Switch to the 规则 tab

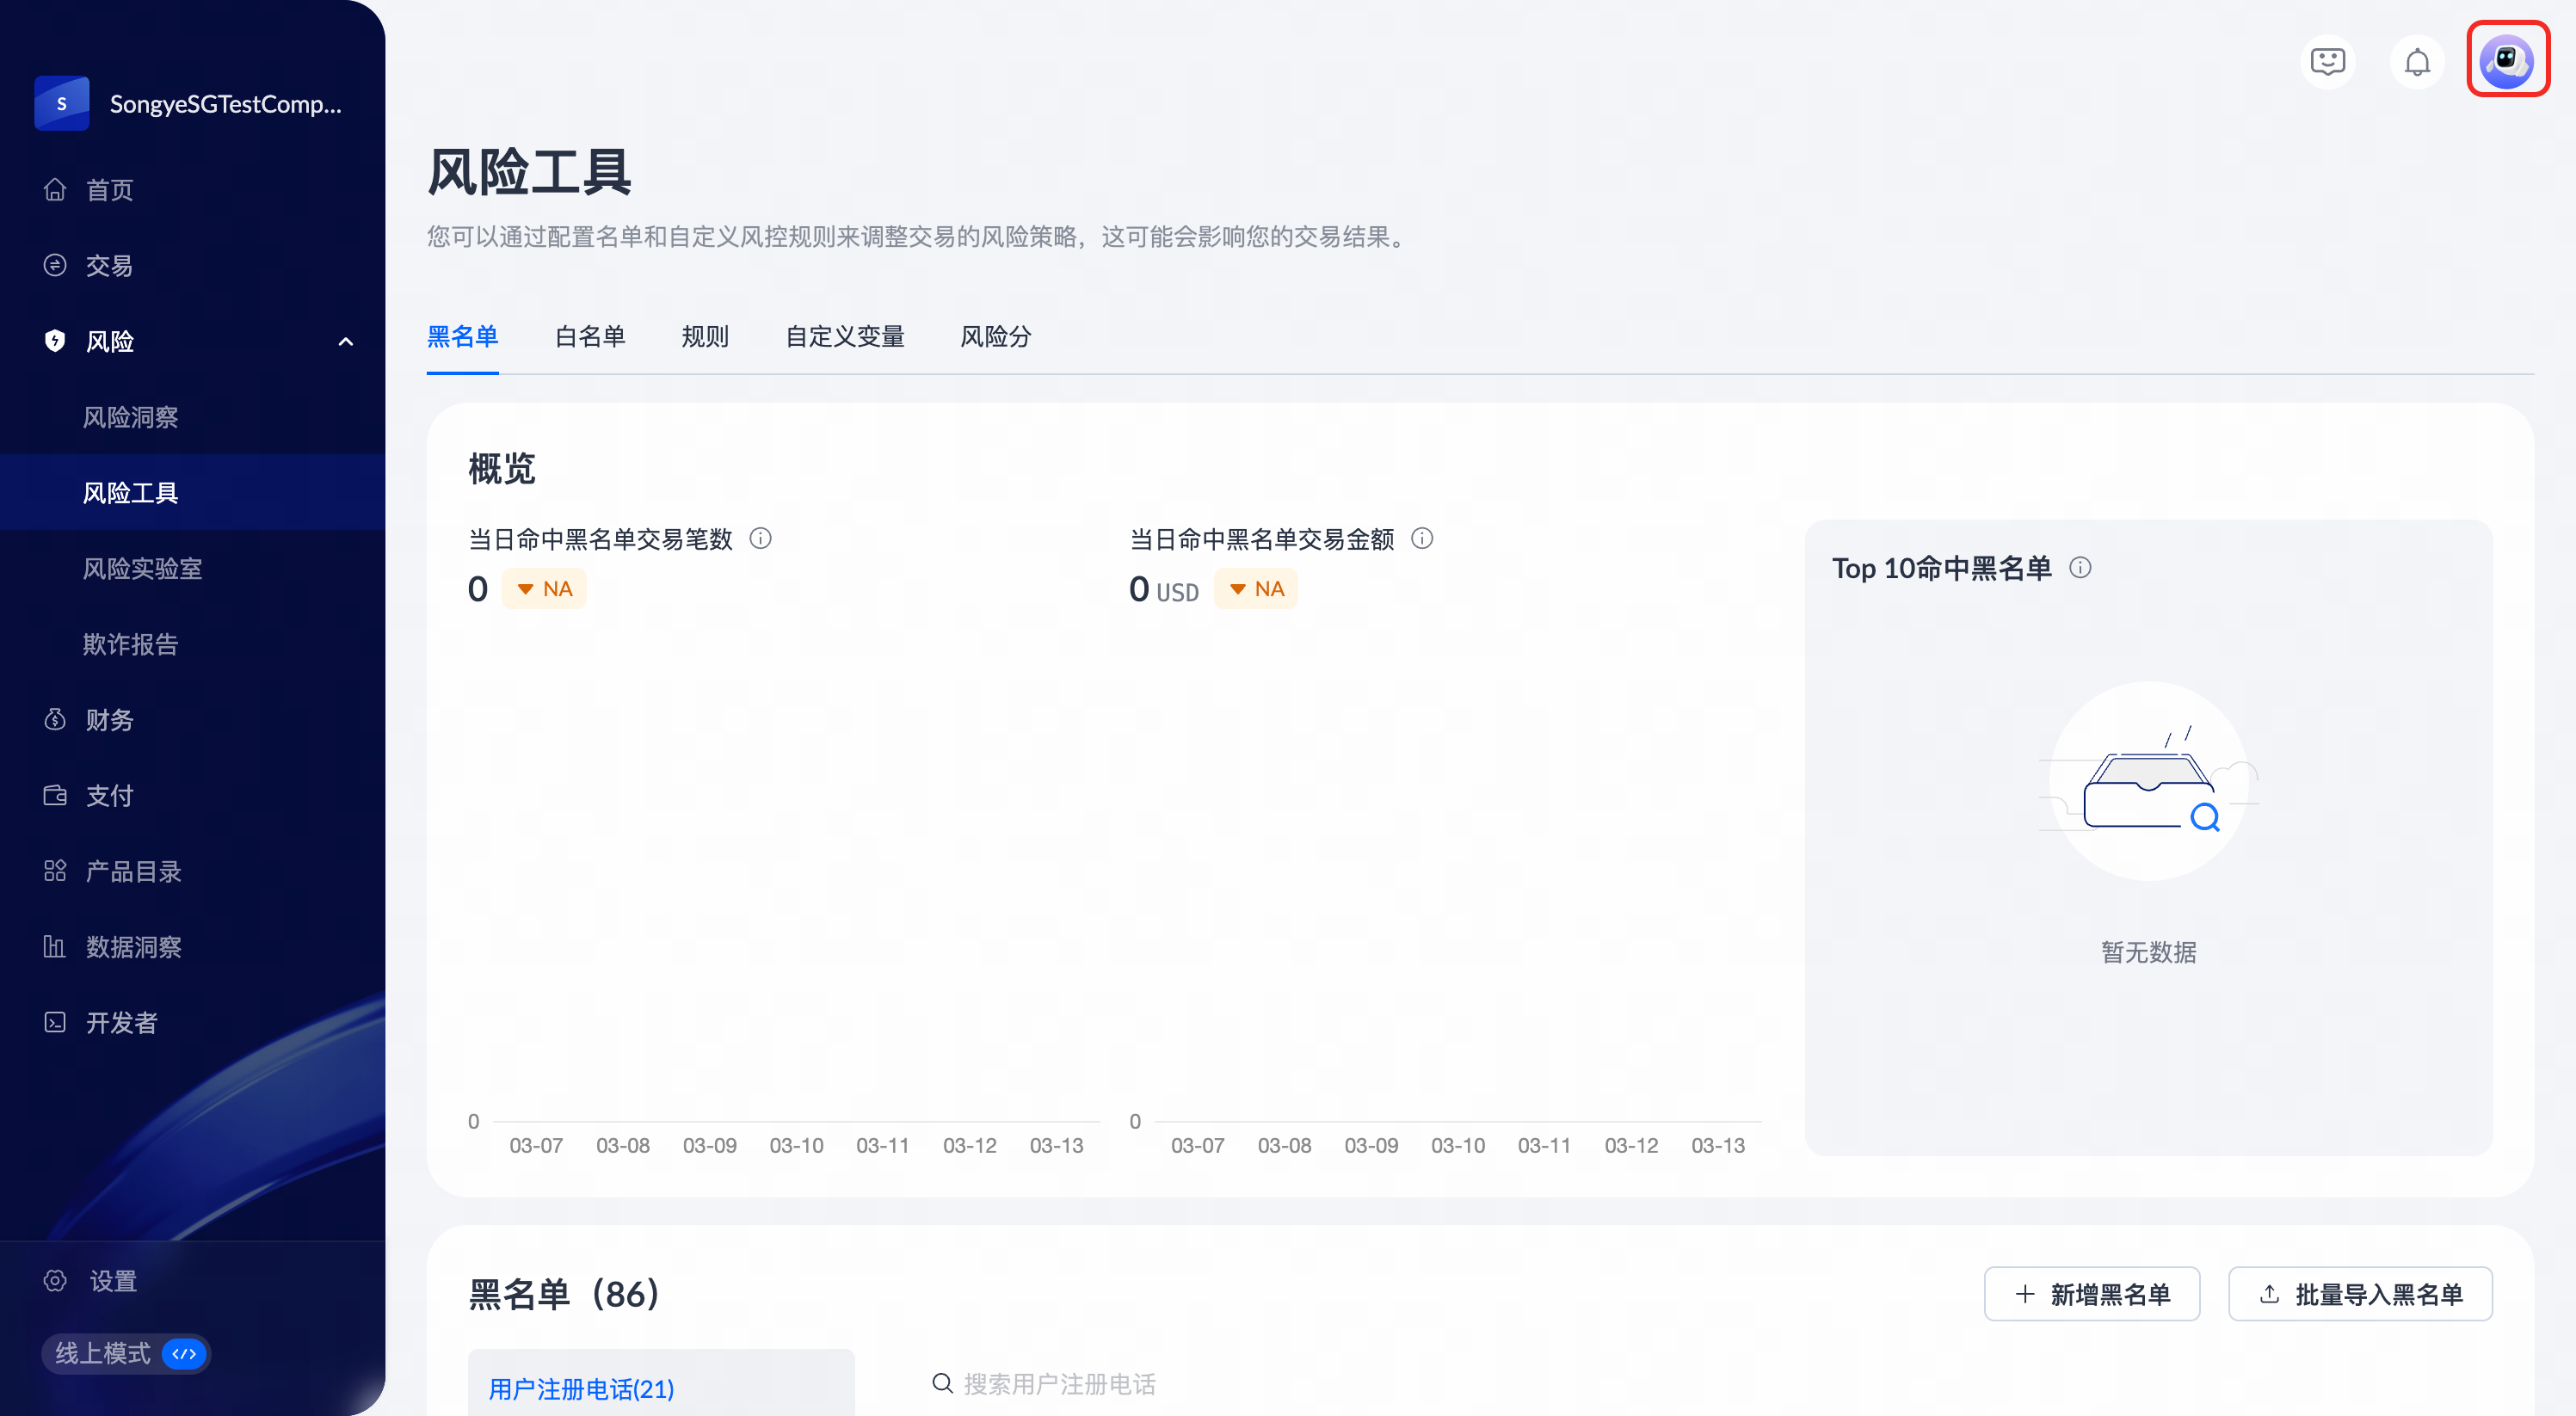pyautogui.click(x=705, y=337)
